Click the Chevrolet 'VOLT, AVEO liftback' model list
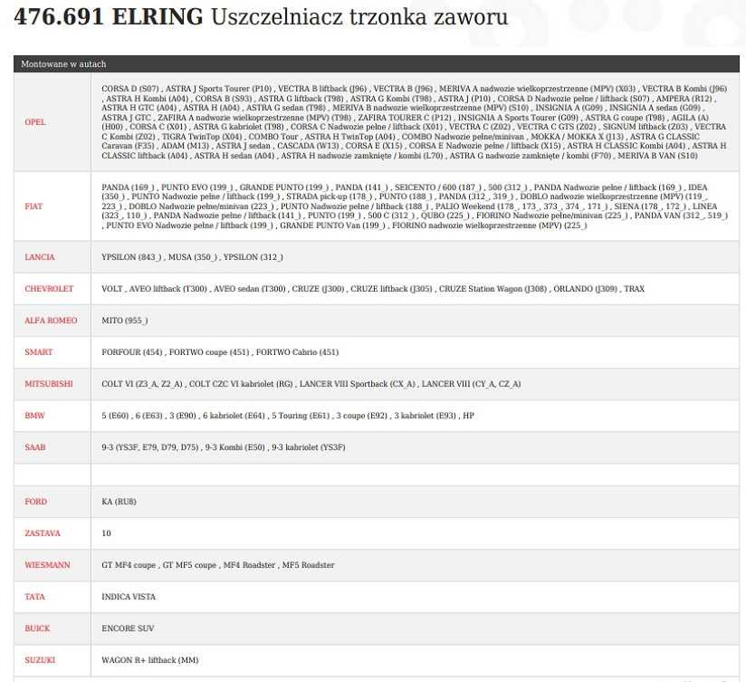Screen dimensions: 746x682 coord(373,289)
